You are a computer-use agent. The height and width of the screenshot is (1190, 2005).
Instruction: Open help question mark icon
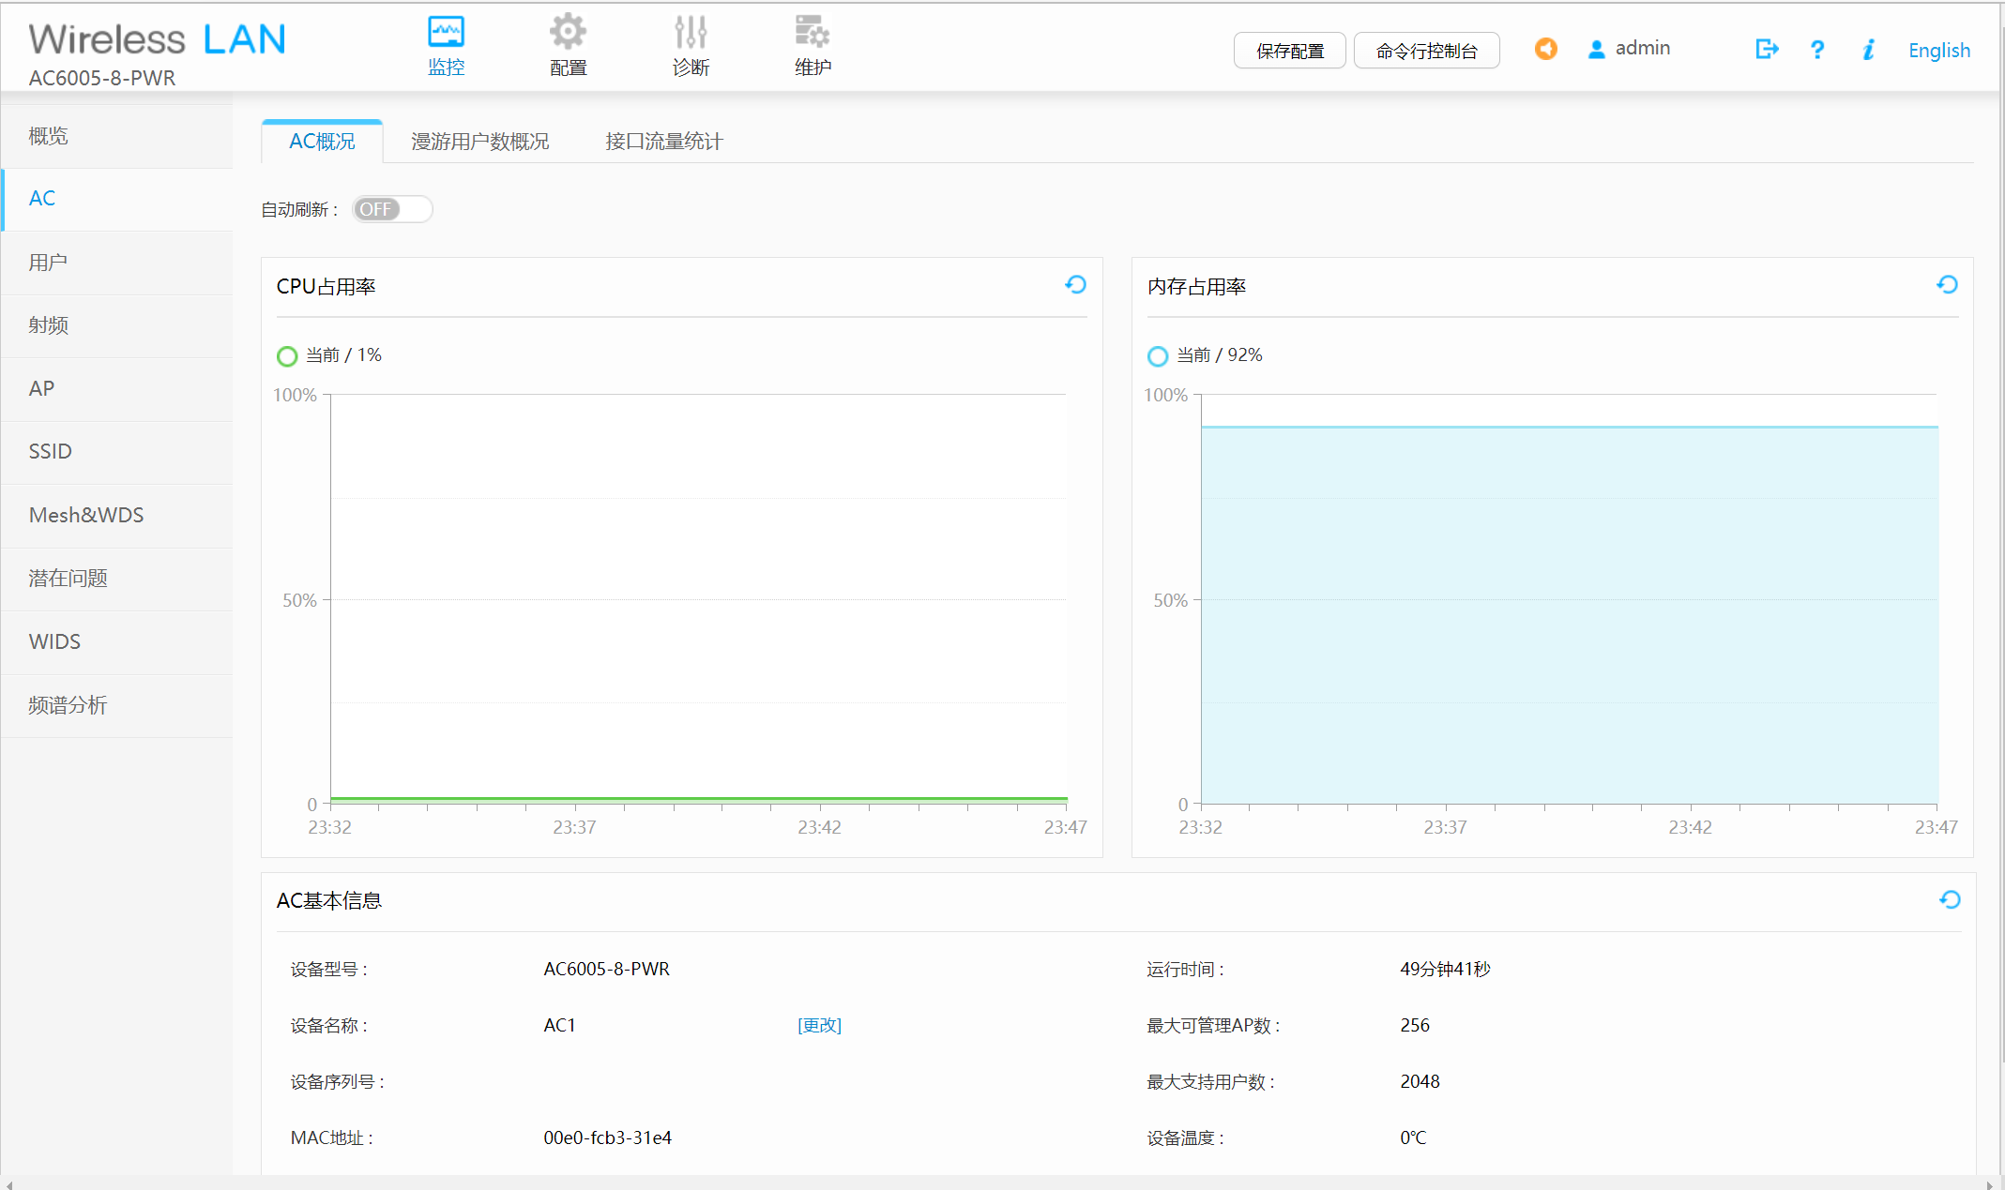pyautogui.click(x=1817, y=50)
